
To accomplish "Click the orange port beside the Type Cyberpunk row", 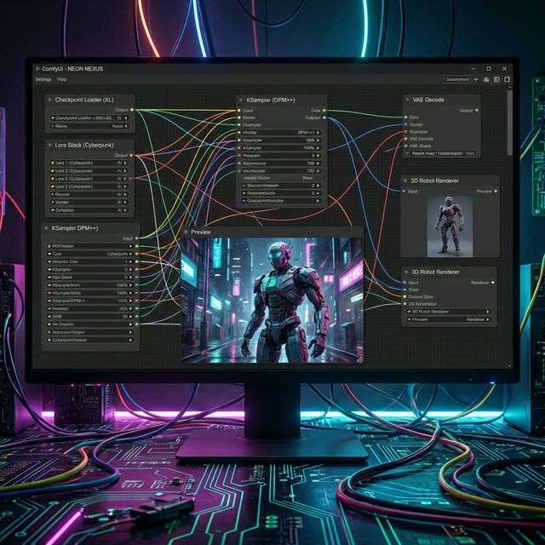I will (x=137, y=254).
